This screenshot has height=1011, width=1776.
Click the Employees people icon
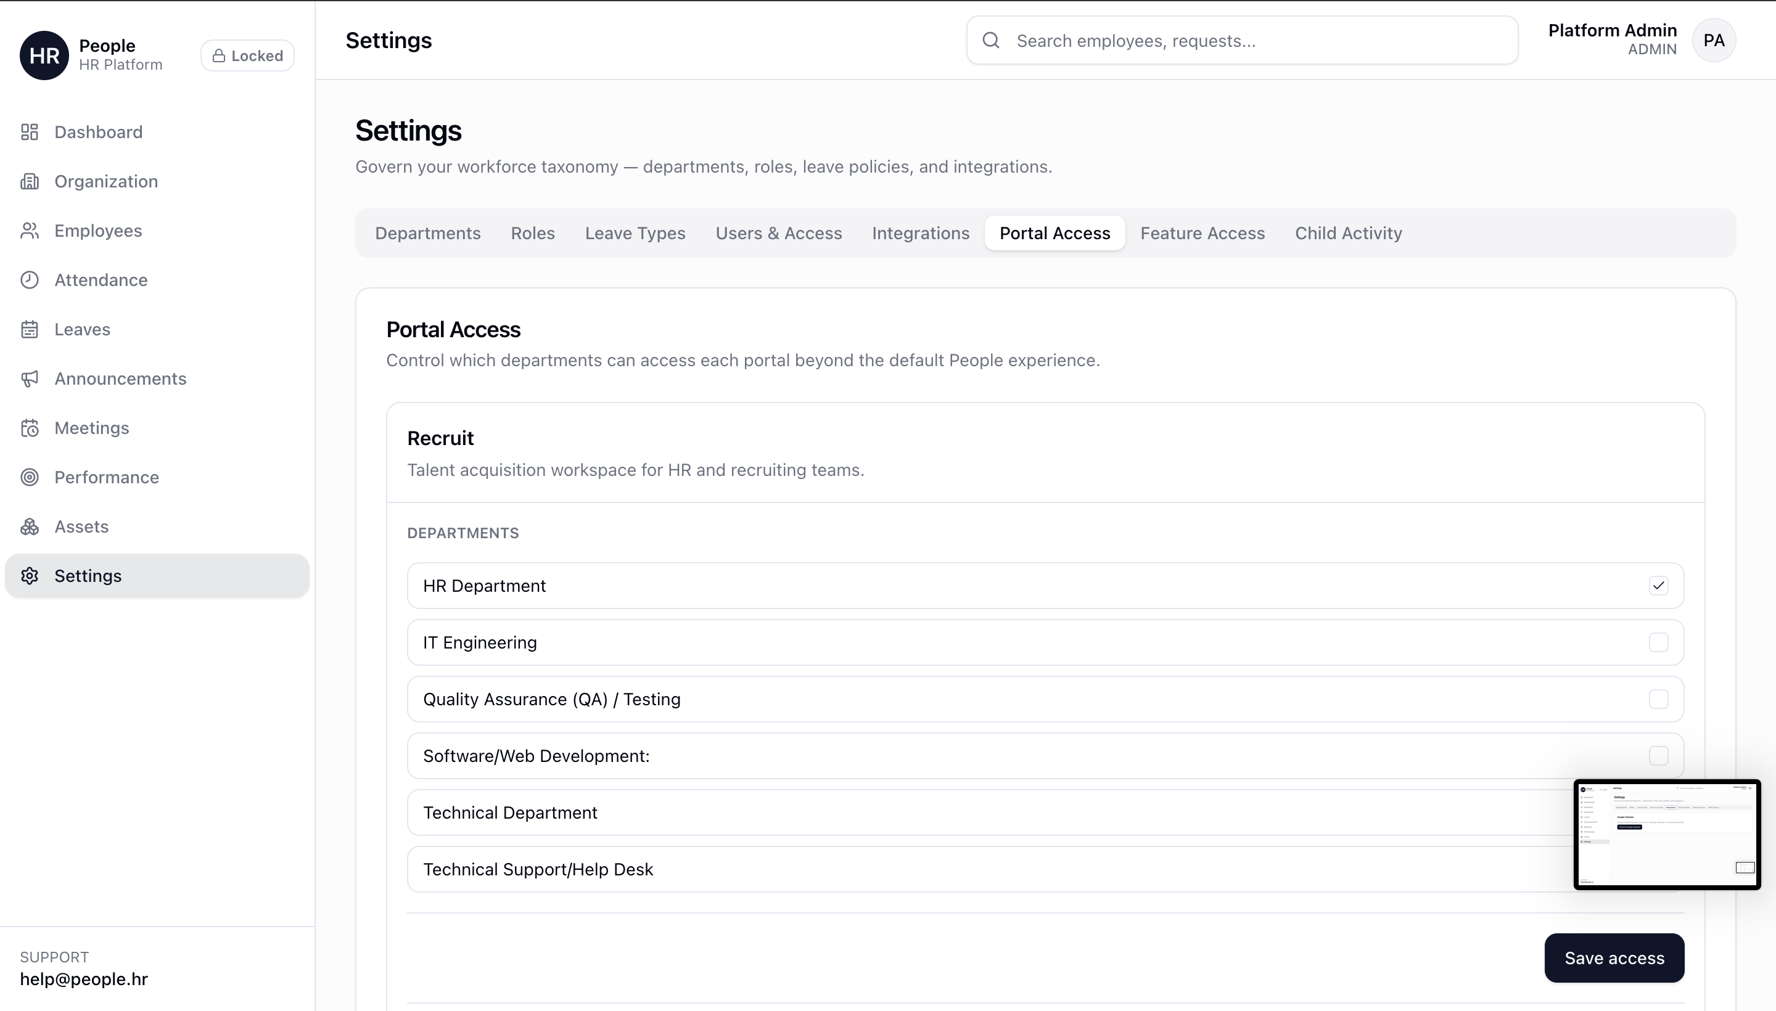29,231
